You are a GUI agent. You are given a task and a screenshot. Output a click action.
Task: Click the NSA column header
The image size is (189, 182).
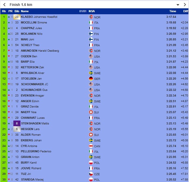(x=92, y=11)
